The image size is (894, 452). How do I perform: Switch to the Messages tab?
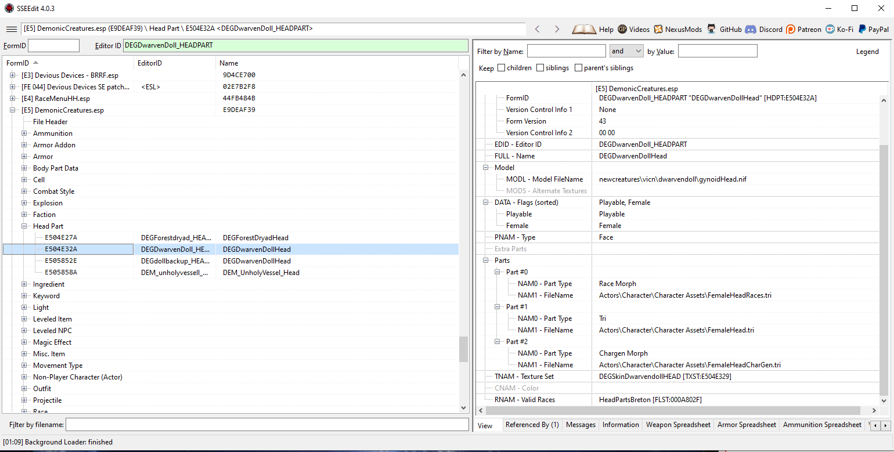tap(581, 425)
